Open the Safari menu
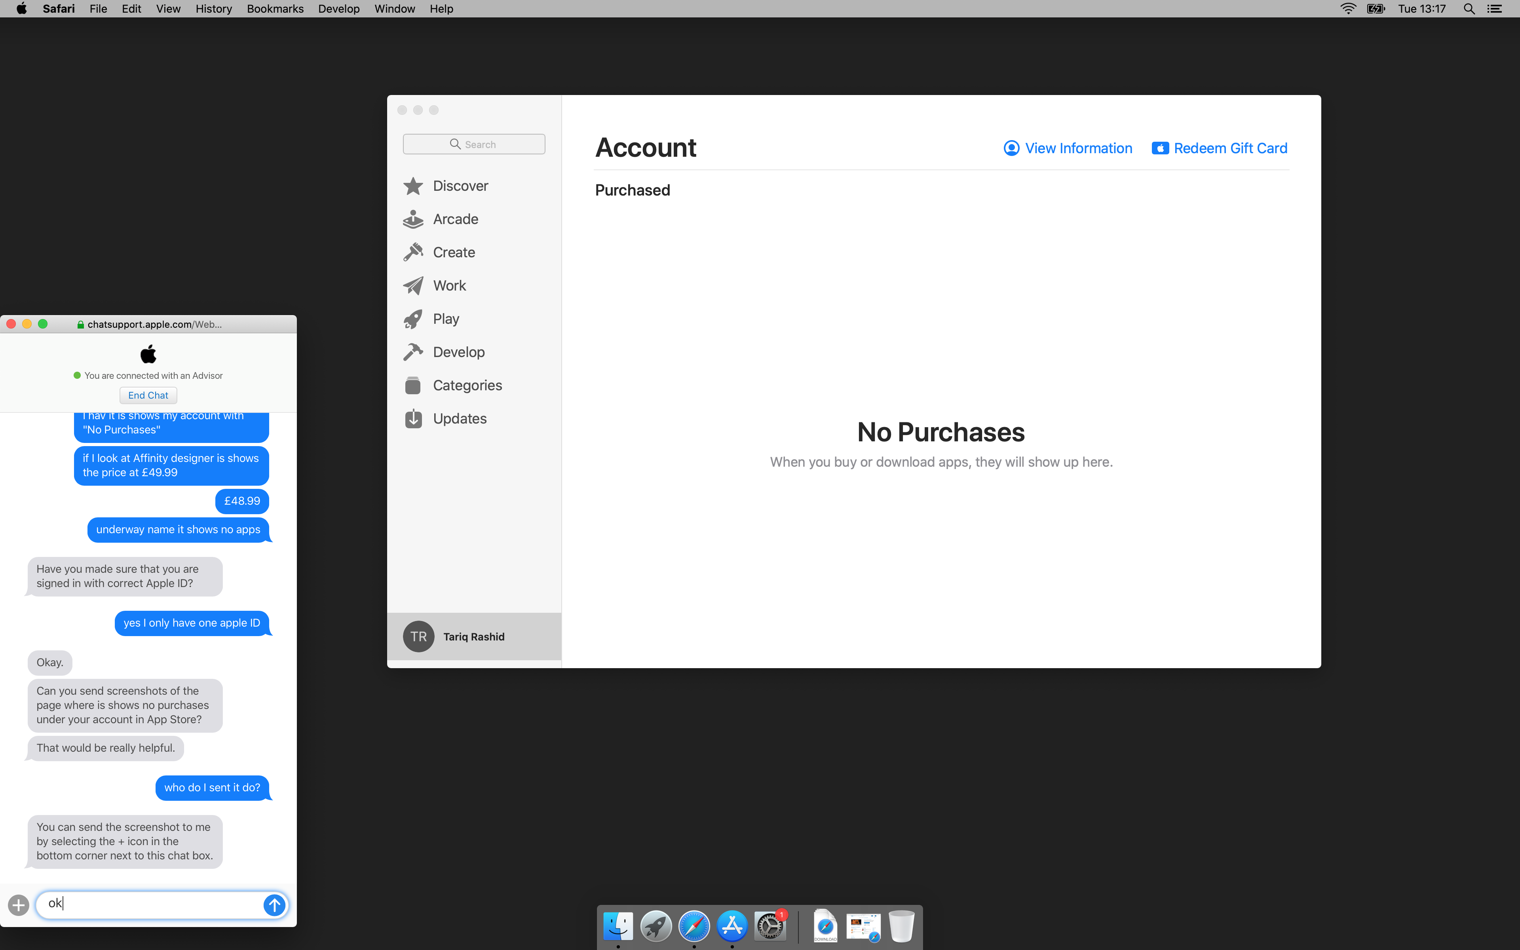The height and width of the screenshot is (950, 1520). [x=59, y=9]
